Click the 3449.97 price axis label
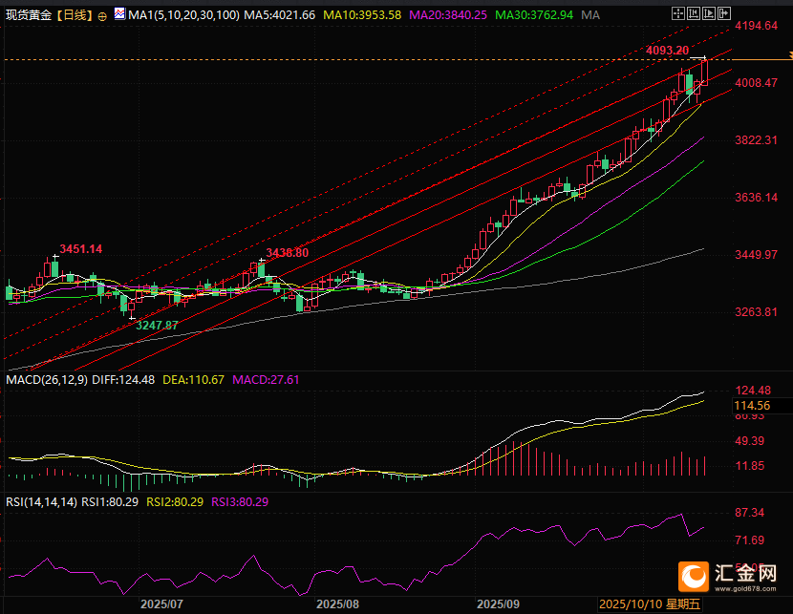The width and height of the screenshot is (793, 614). (x=756, y=254)
